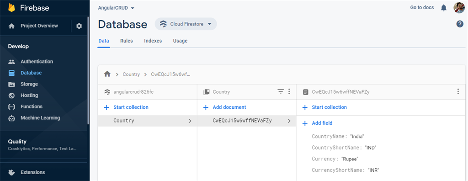Open Country collection three-dot menu
The height and width of the screenshot is (181, 468).
click(289, 92)
